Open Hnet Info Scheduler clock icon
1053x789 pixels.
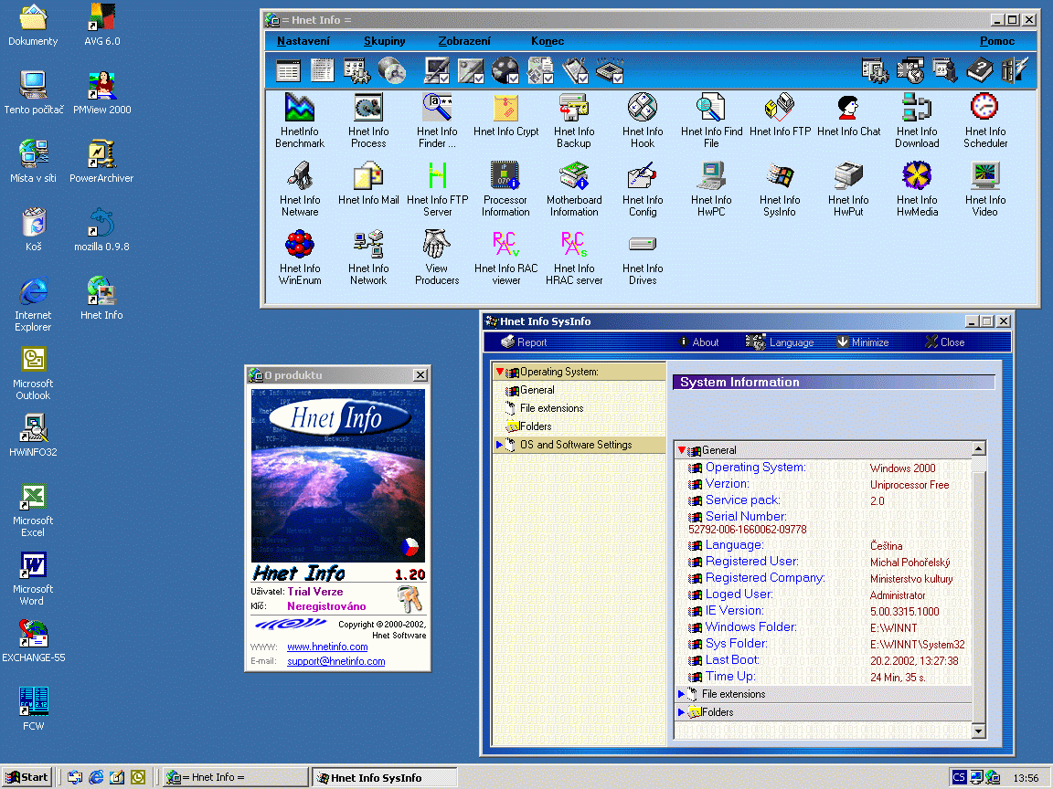coord(984,119)
